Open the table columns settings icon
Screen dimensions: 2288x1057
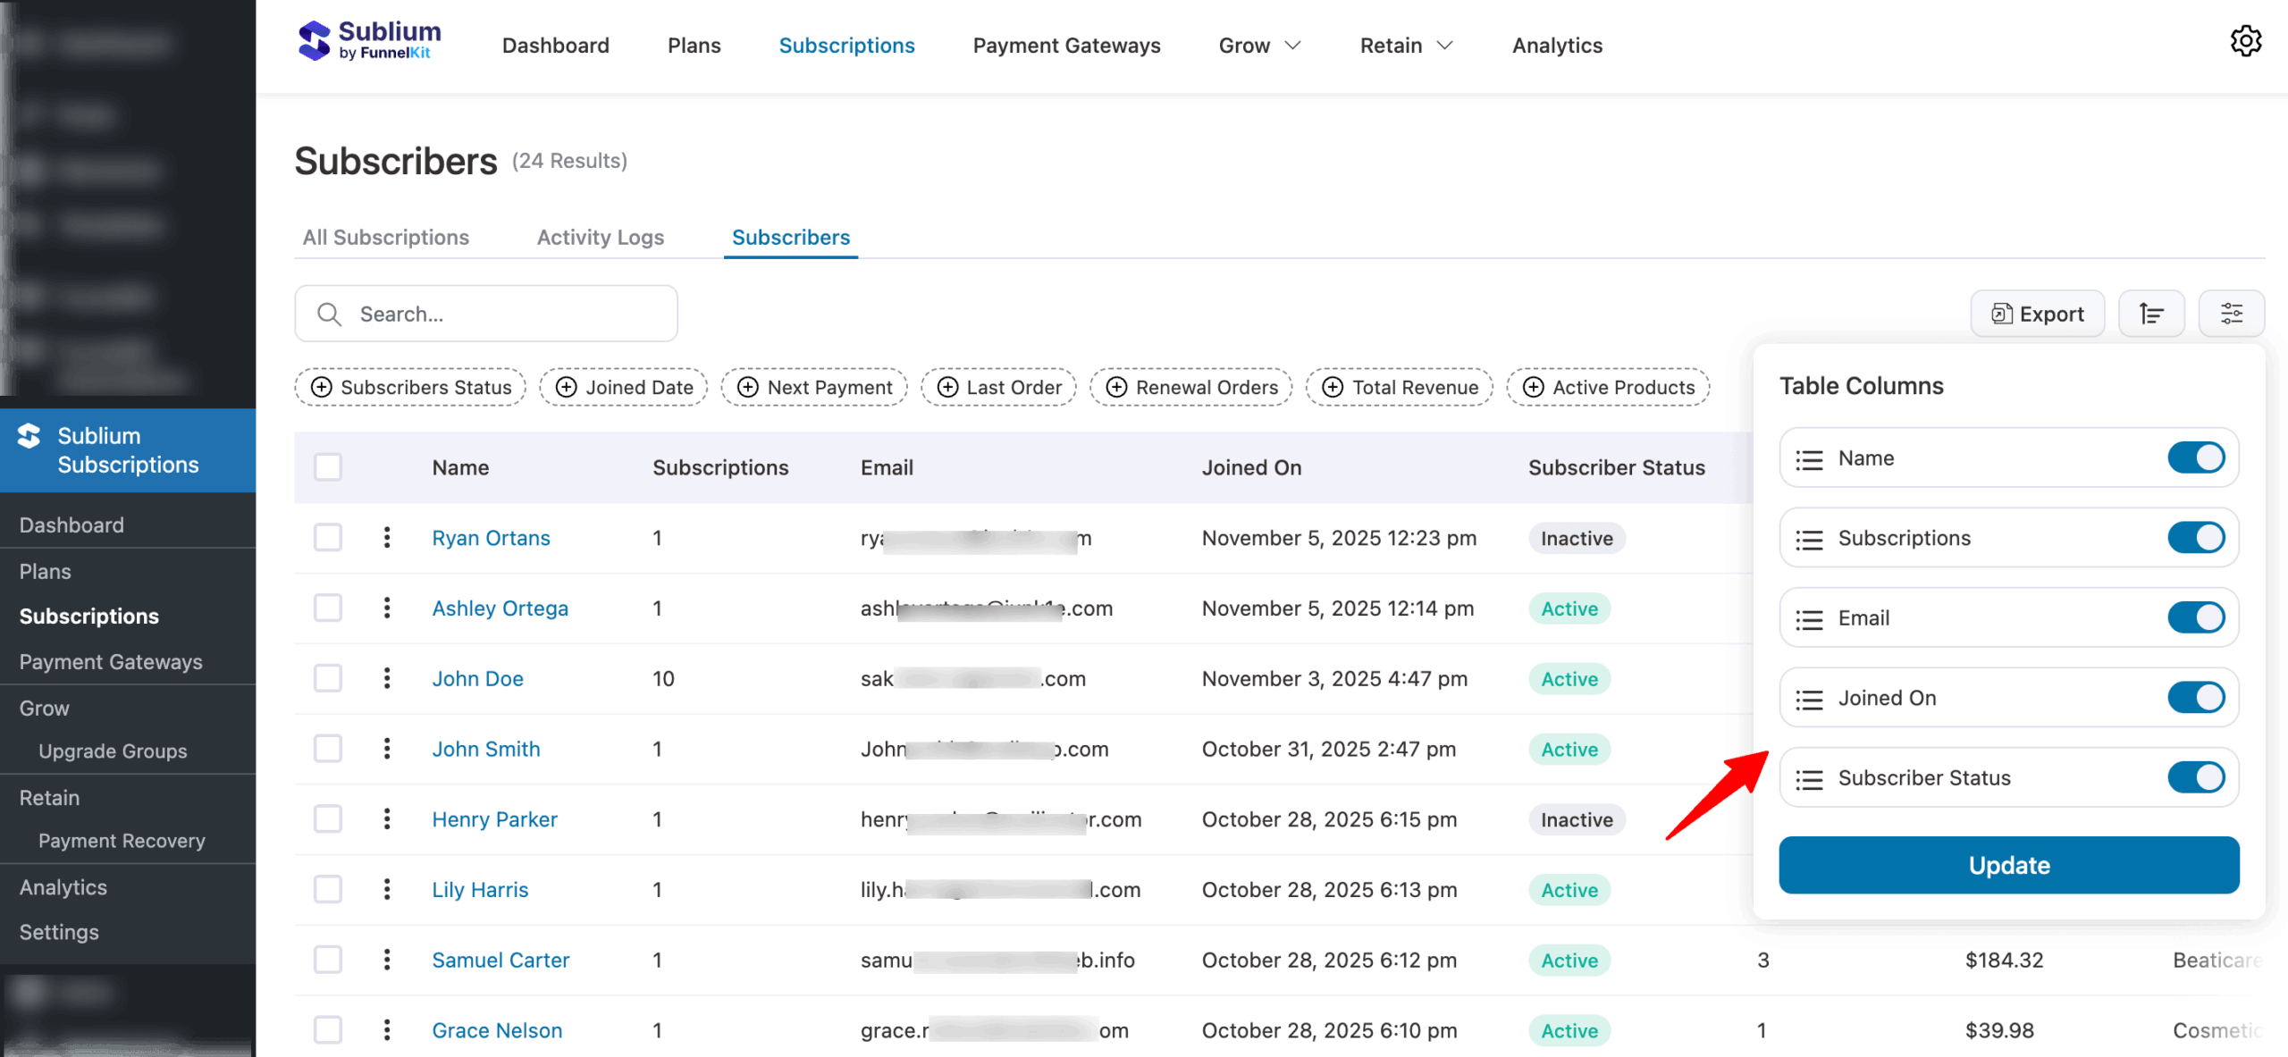(x=2232, y=313)
